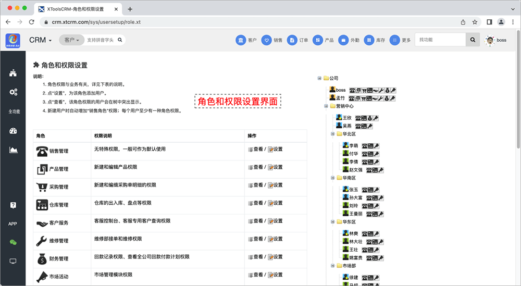Image resolution: width=521 pixels, height=286 pixels.
Task: Click the handshake icon for 客户服务
Action: click(42, 223)
